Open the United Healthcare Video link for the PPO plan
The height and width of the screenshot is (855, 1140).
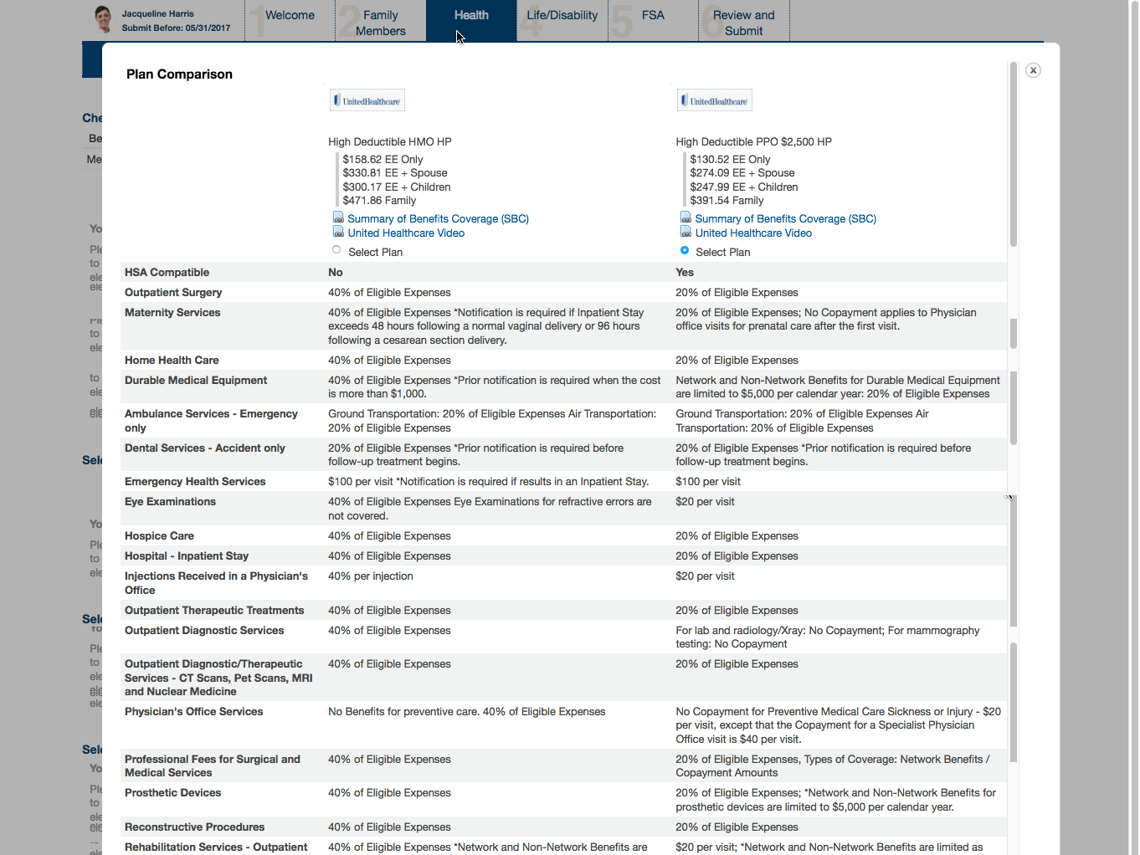point(753,233)
